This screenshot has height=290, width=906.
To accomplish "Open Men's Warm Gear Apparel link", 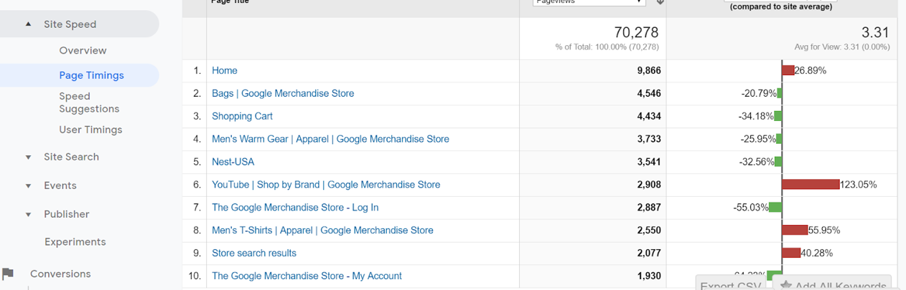I will 330,139.
